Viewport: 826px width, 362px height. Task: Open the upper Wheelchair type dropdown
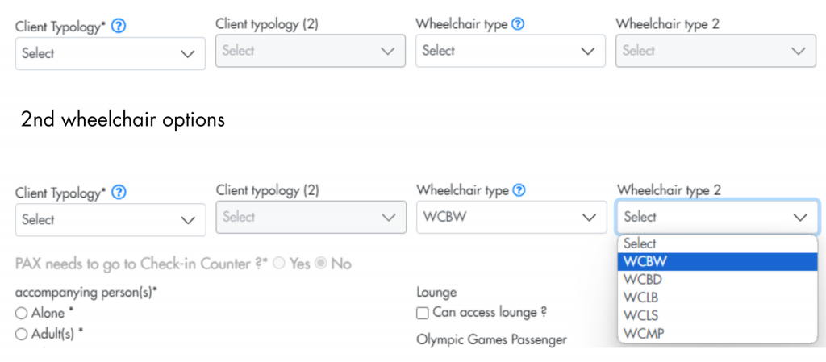point(511,51)
